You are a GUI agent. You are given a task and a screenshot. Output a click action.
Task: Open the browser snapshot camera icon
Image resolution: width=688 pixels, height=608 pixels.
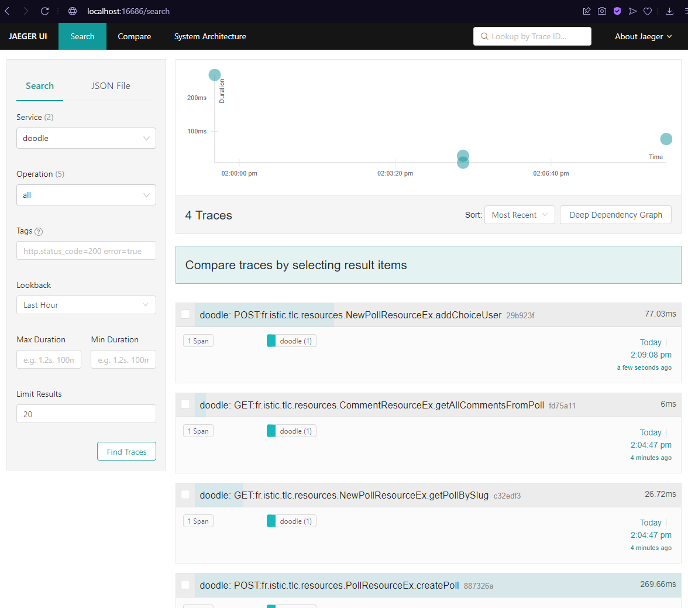click(x=602, y=11)
